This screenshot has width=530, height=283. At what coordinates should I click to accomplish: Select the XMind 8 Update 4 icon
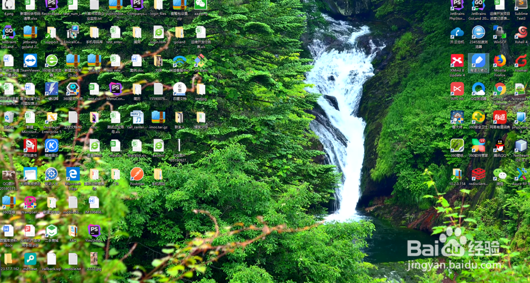[x=457, y=60]
